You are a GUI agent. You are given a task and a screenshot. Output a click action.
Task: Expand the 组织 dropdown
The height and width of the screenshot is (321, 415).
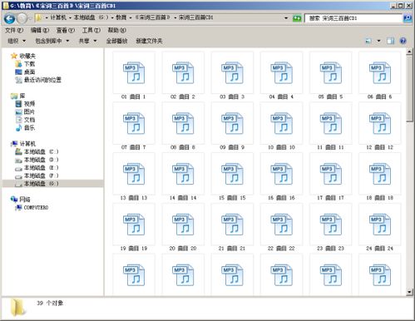pyautogui.click(x=17, y=41)
